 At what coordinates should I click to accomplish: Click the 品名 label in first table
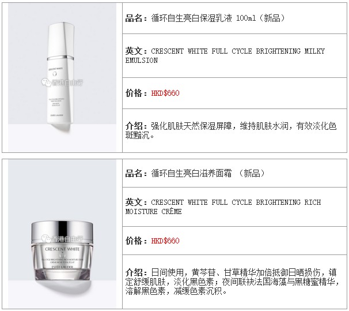[x=134, y=18]
